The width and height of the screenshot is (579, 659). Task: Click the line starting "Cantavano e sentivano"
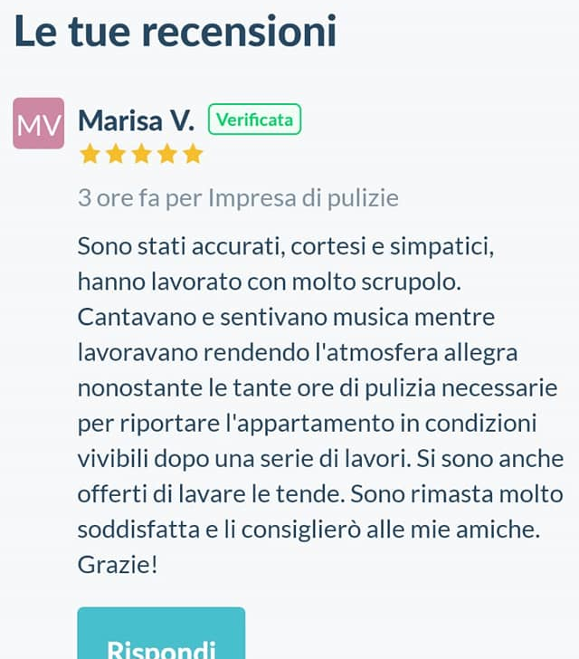[285, 318]
